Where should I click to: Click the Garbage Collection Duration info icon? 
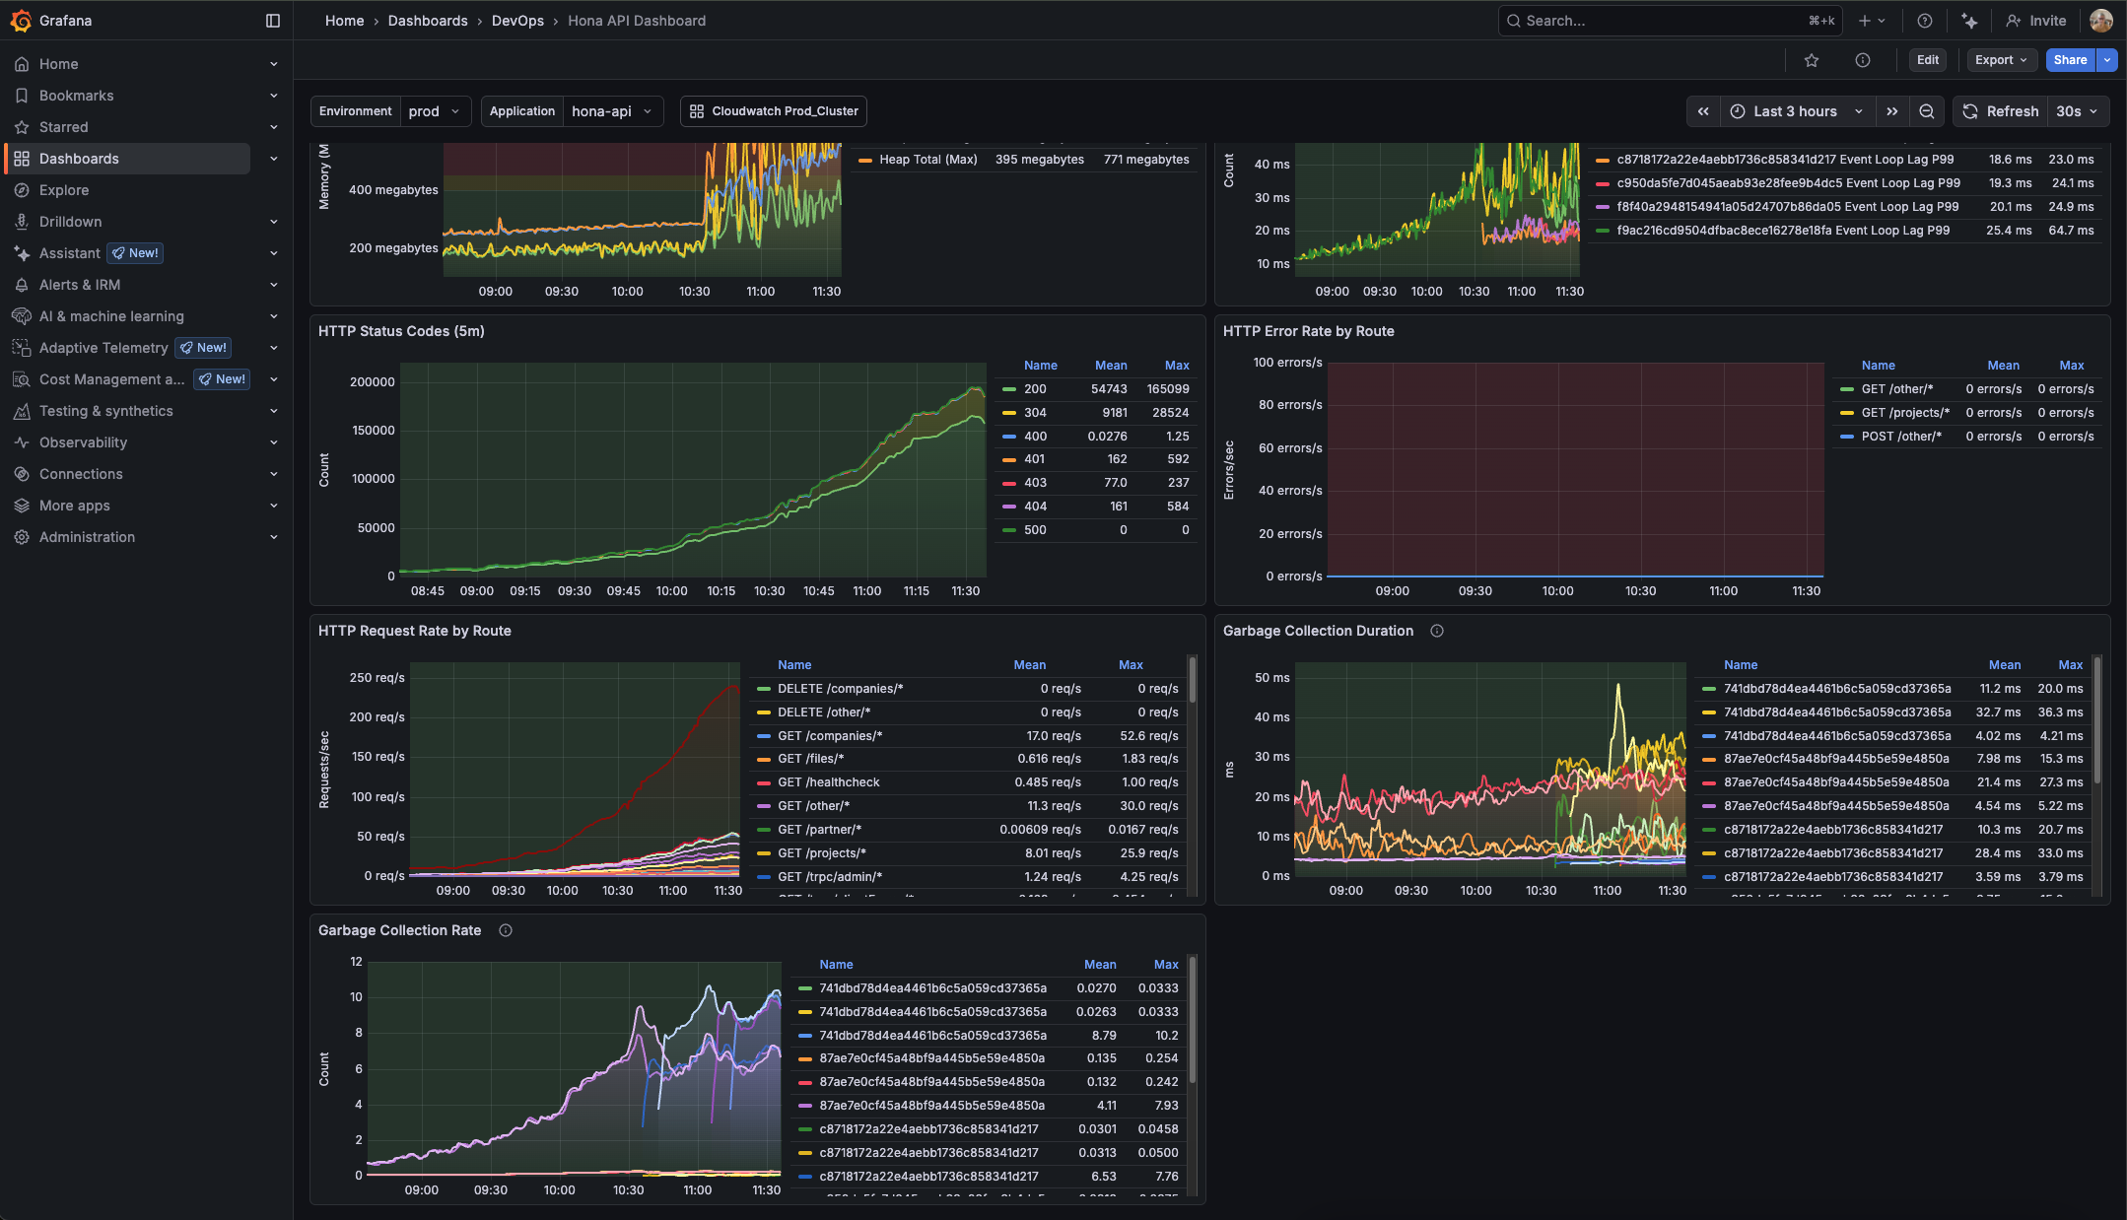click(x=1437, y=631)
